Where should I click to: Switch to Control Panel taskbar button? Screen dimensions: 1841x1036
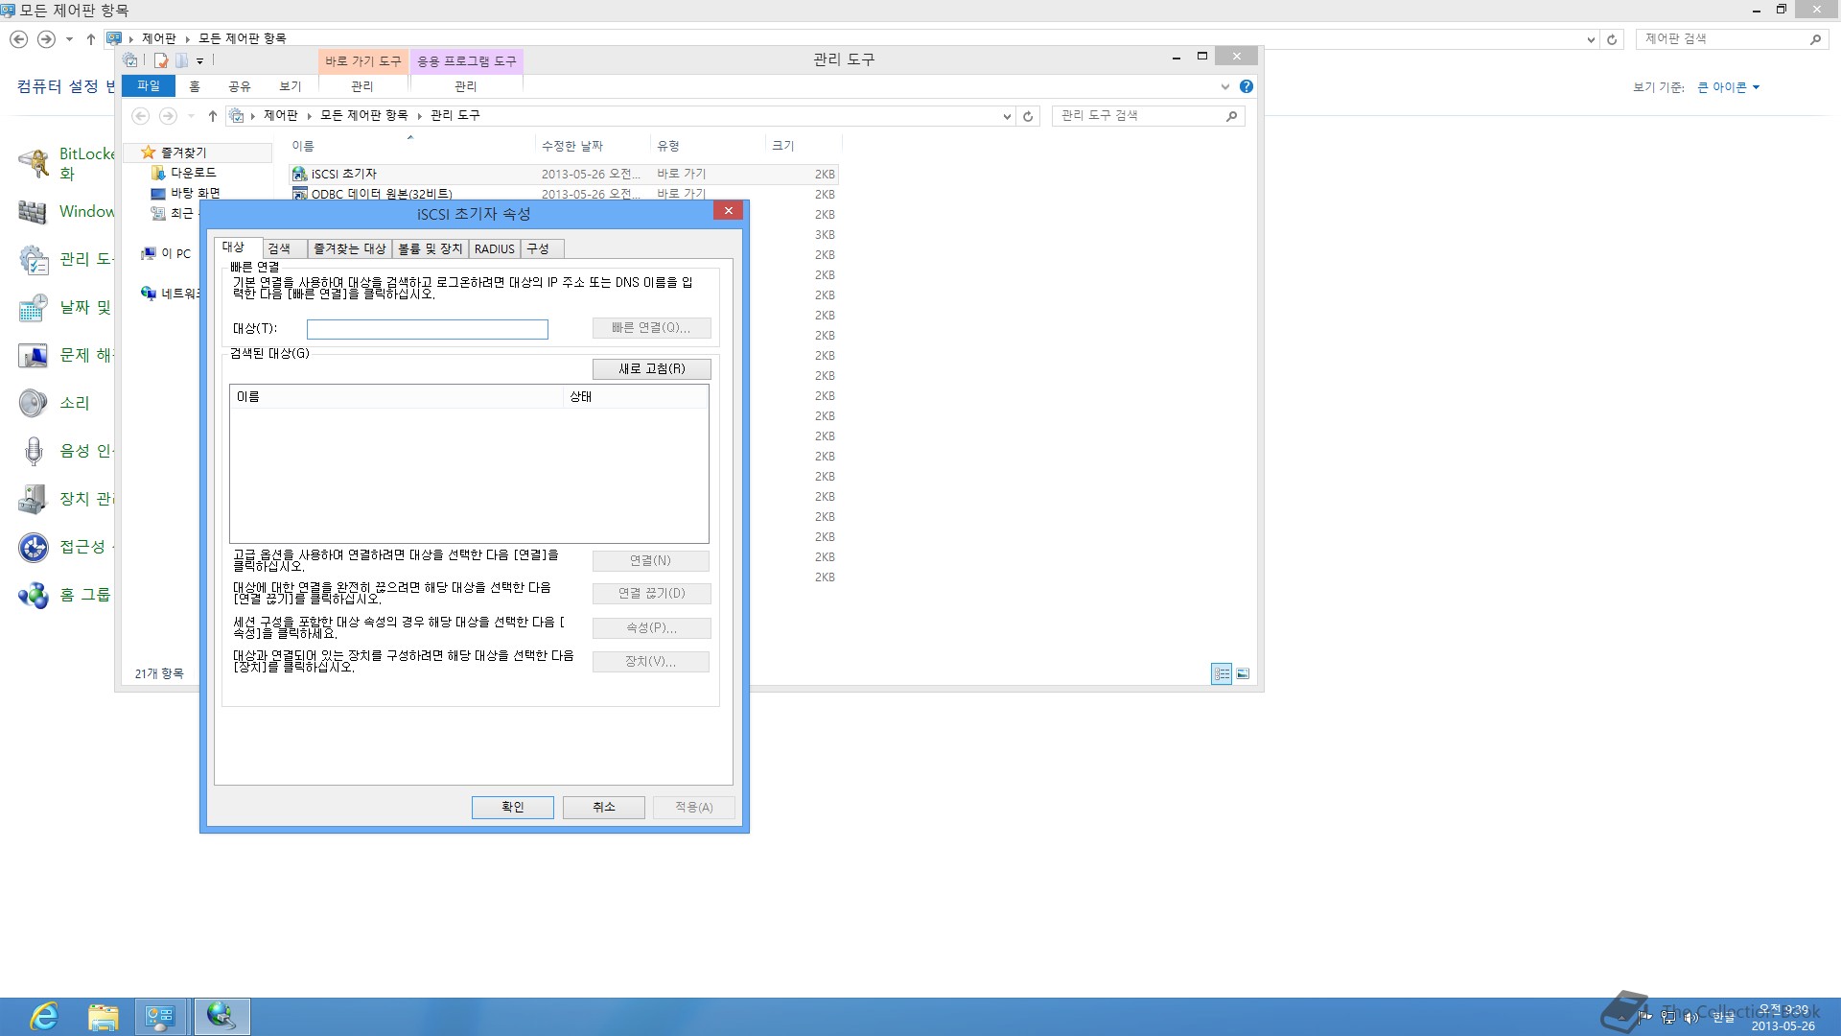[x=161, y=1017]
